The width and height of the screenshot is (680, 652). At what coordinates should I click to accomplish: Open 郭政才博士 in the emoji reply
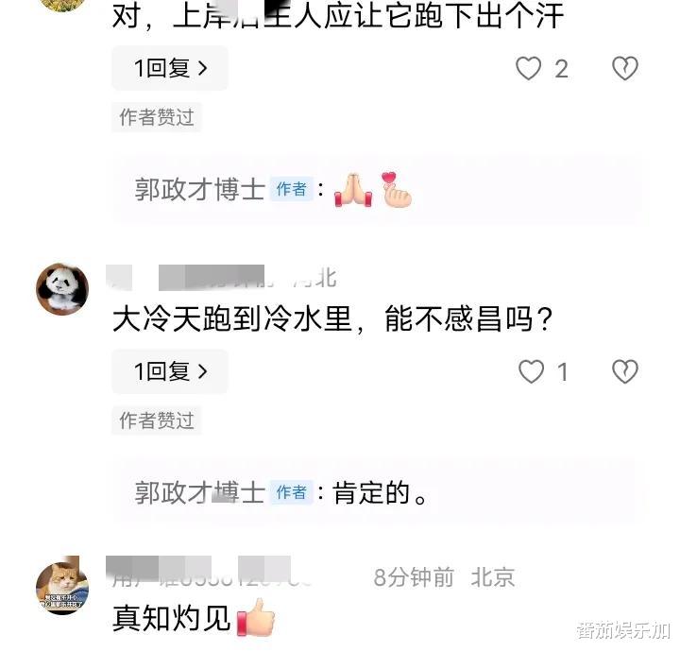click(200, 190)
